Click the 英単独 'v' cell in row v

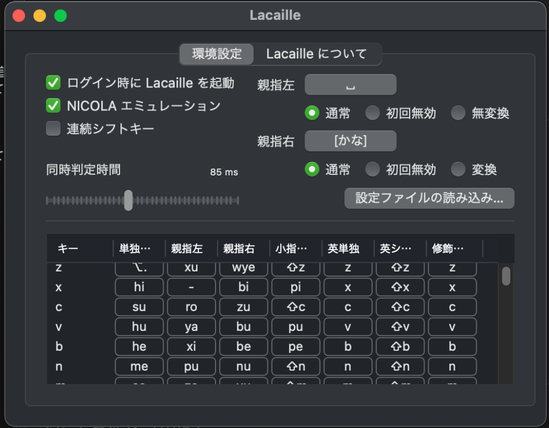click(x=348, y=327)
